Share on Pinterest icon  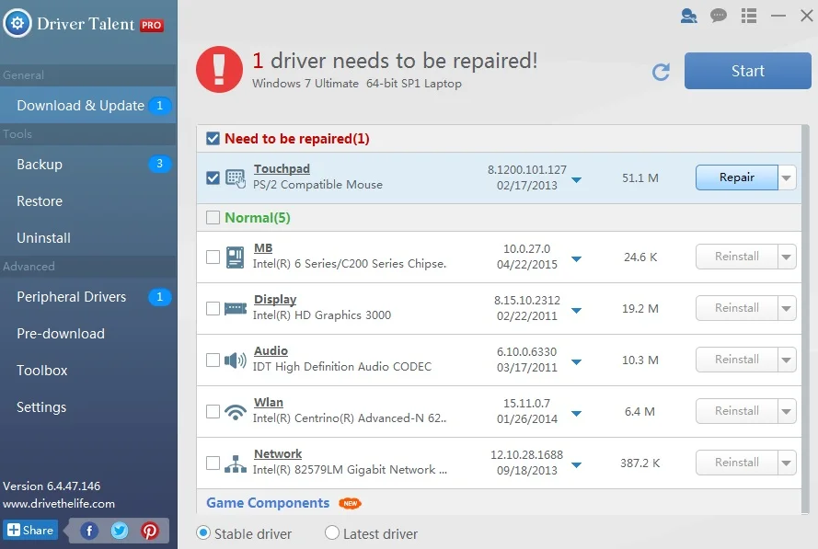[x=150, y=531]
